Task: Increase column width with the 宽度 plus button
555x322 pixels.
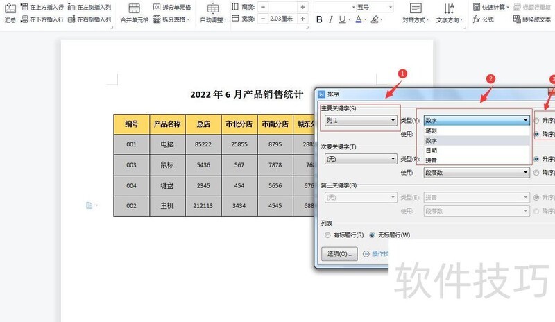Action: [x=302, y=19]
